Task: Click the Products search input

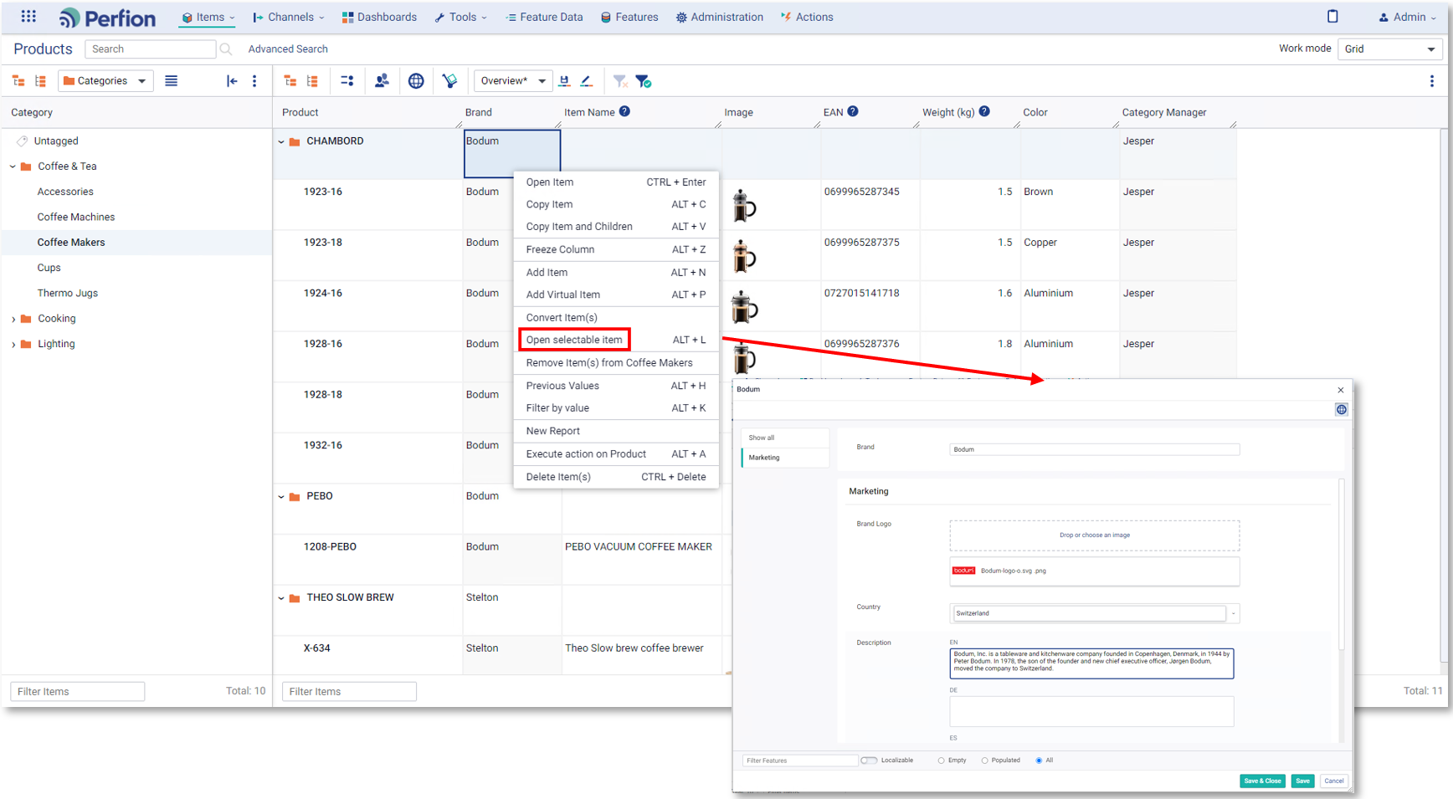Action: click(x=151, y=49)
